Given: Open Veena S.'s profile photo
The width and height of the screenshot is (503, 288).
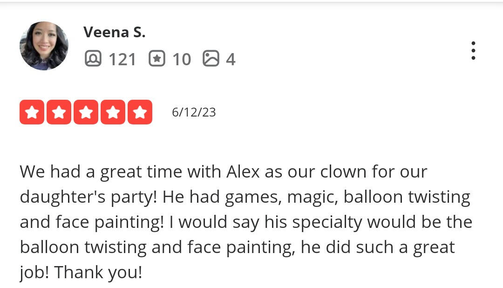Looking at the screenshot, I should 44,46.
